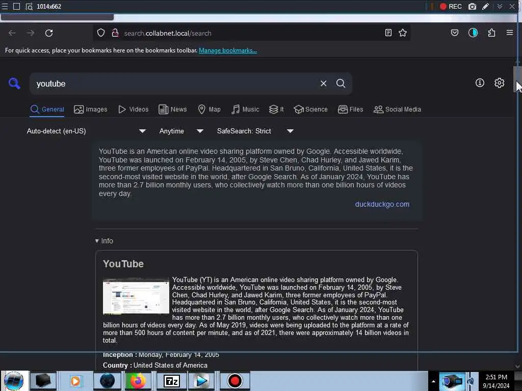
Task: Select the Music tab
Action: point(245,109)
